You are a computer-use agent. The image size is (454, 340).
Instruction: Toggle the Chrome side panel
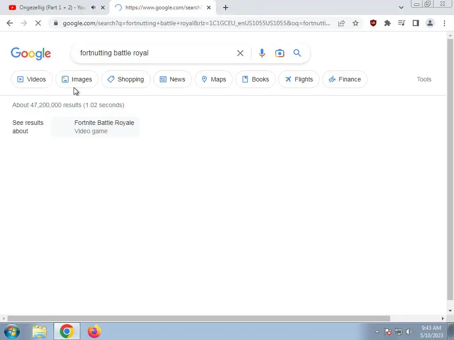coord(416,23)
